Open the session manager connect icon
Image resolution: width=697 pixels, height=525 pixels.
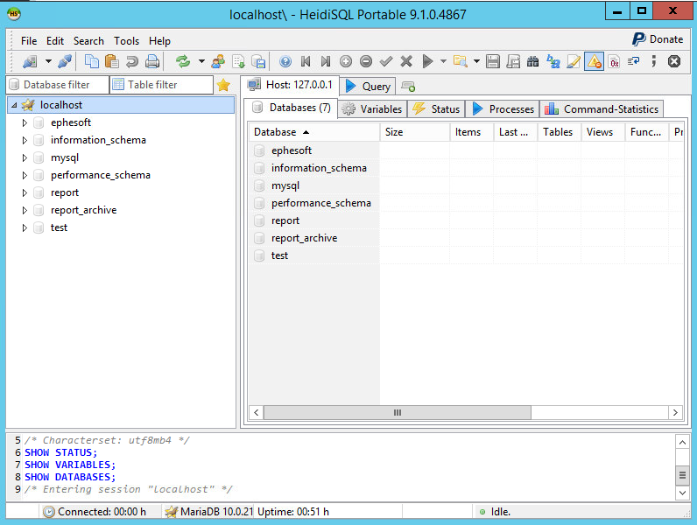coord(30,61)
